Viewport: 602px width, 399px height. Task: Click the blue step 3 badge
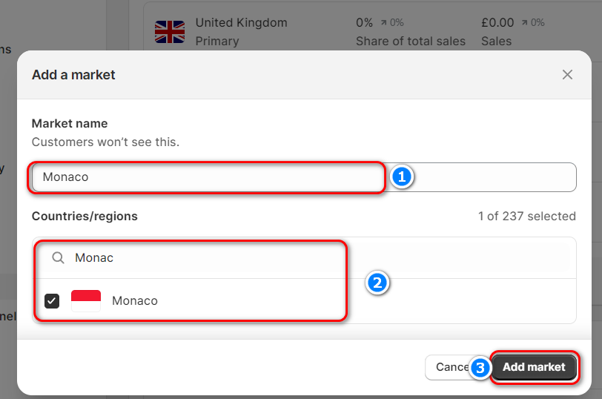(x=481, y=367)
